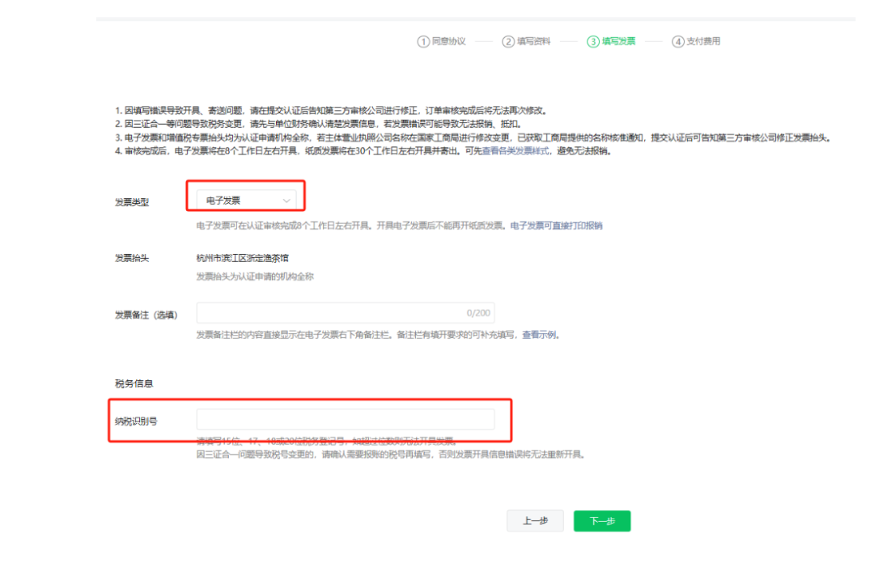Click the invoice title 杭州市滨江区浙定渔茶馆

[243, 259]
